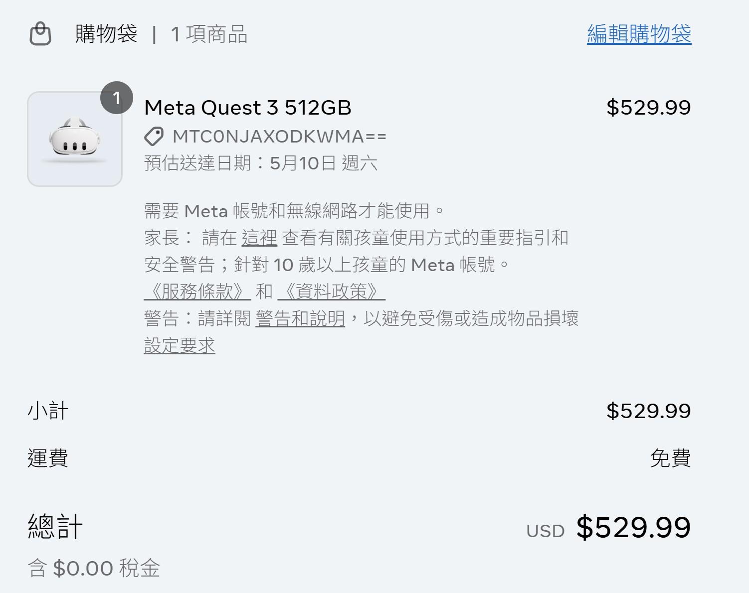Click the 免費 free shipping value
The width and height of the screenshot is (749, 593).
tap(671, 458)
